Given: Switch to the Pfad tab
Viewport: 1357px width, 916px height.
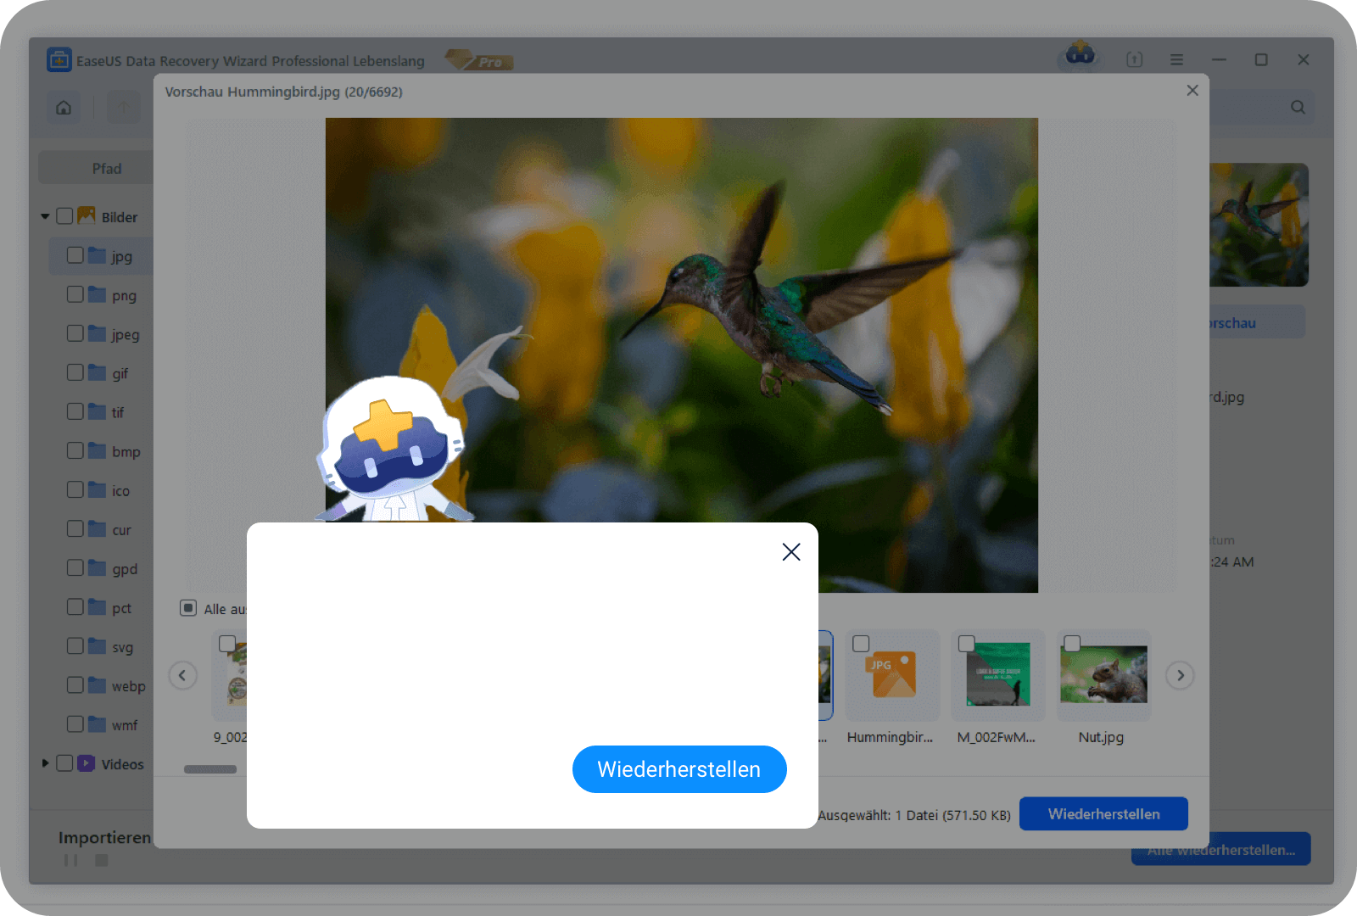Looking at the screenshot, I should coord(106,169).
